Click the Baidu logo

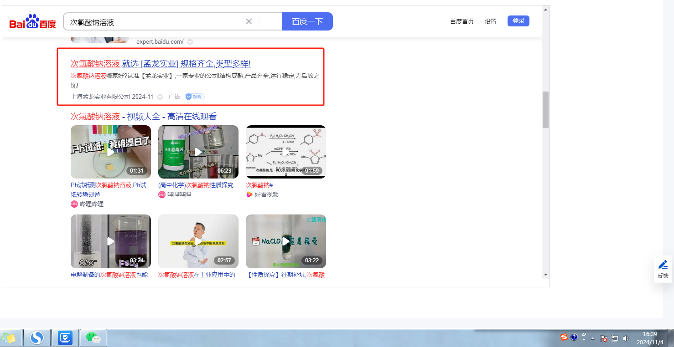(x=33, y=21)
